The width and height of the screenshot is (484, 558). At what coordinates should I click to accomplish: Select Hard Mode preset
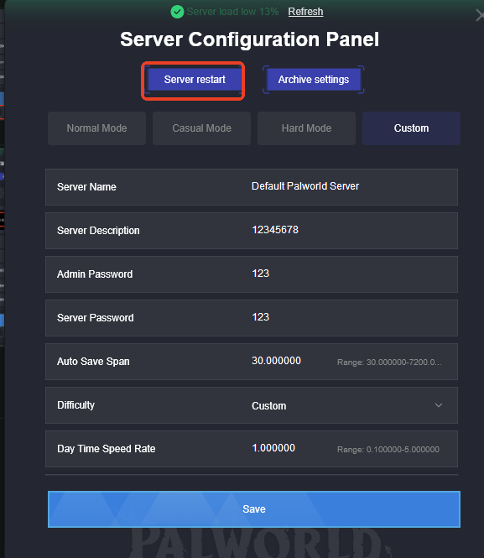pyautogui.click(x=306, y=128)
